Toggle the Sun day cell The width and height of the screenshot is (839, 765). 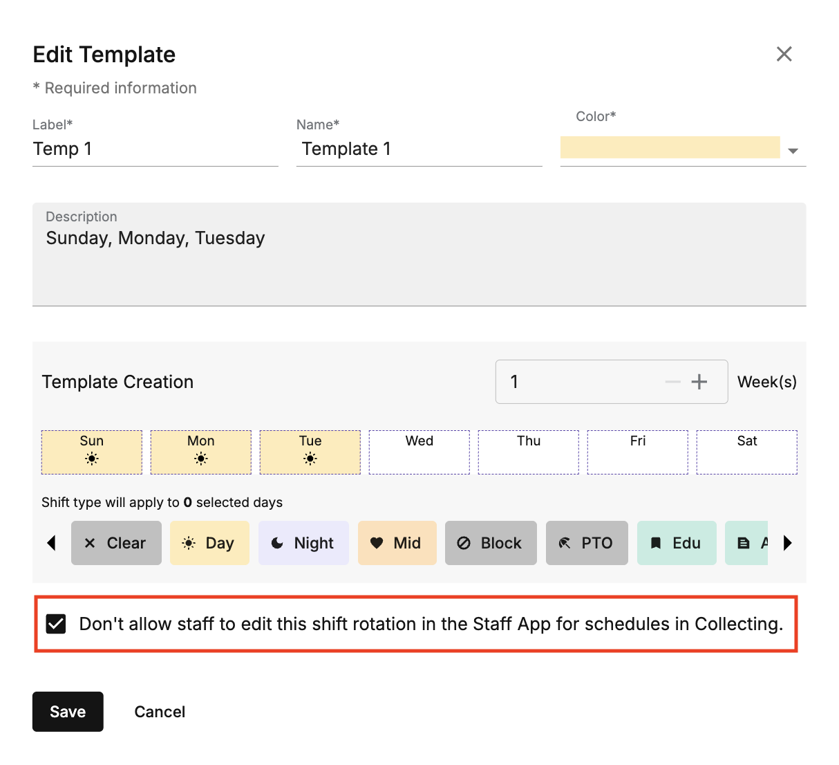coord(92,452)
